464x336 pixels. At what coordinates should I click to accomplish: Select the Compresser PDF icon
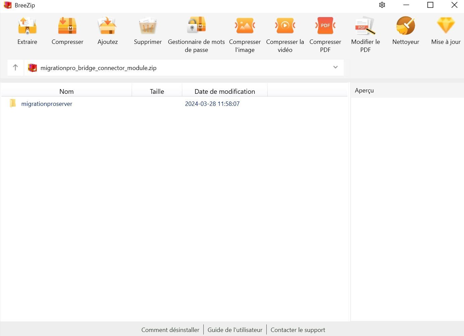point(325,26)
